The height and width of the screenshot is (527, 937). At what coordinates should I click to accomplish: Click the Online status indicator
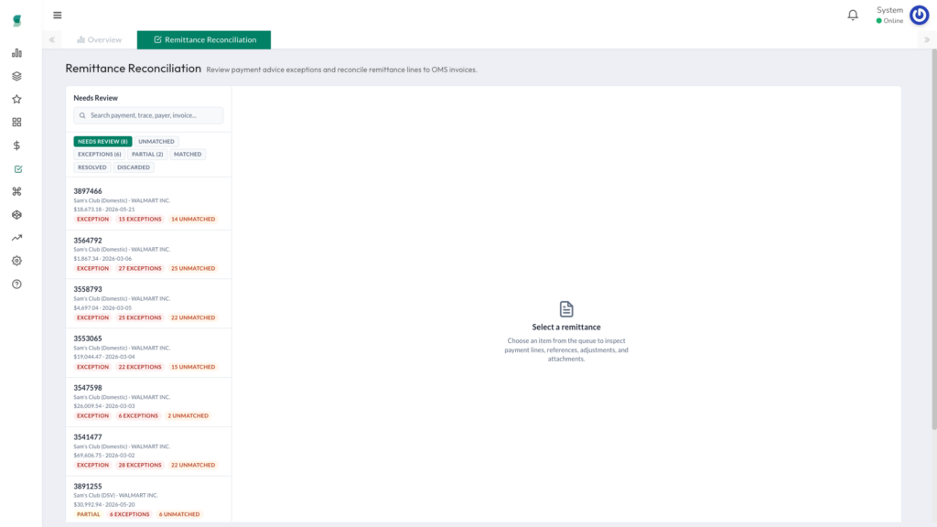pos(889,21)
